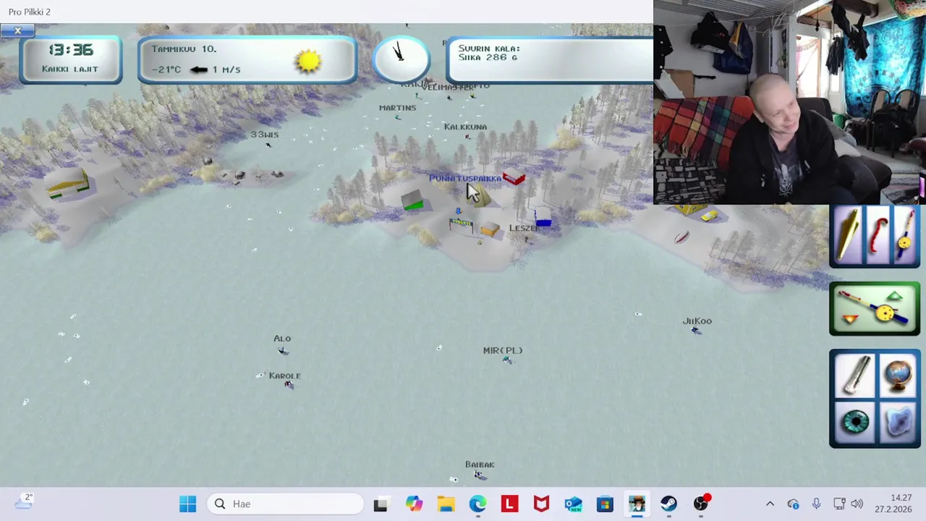The width and height of the screenshot is (926, 521).
Task: Click the down arrow in rod panel
Action: (x=849, y=319)
